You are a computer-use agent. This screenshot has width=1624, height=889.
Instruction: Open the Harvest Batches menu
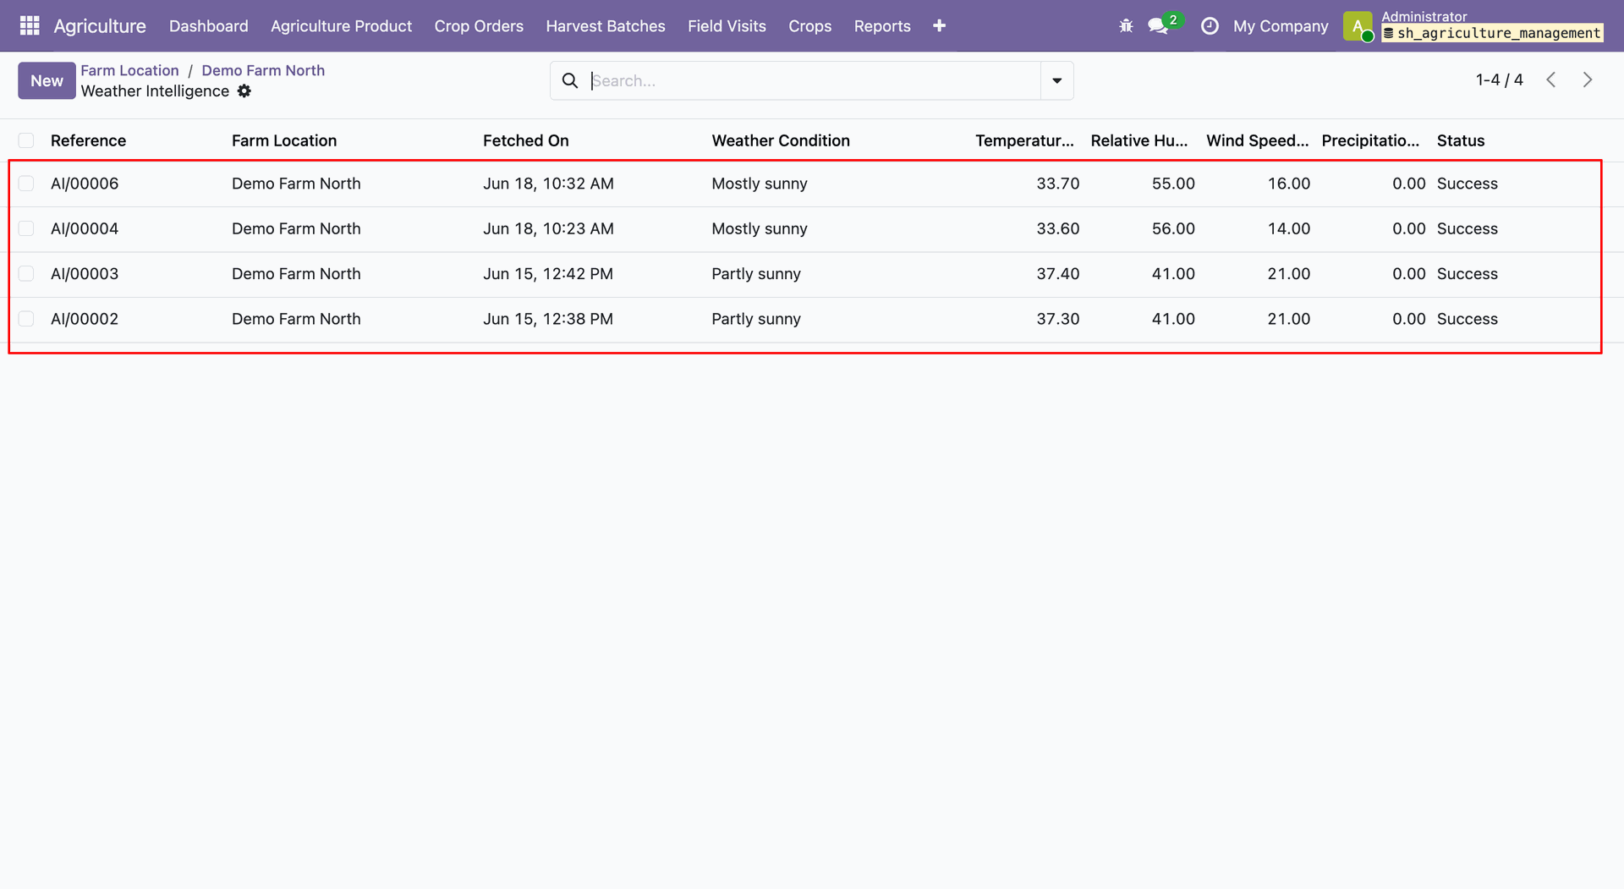coord(606,26)
